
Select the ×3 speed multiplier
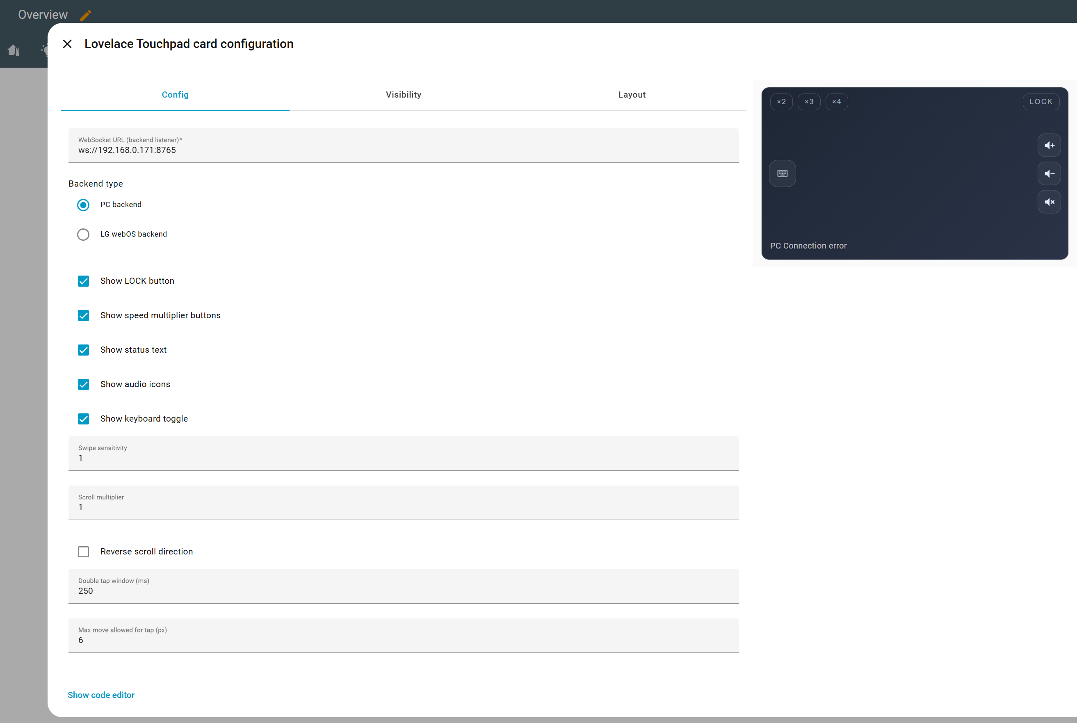pyautogui.click(x=809, y=101)
